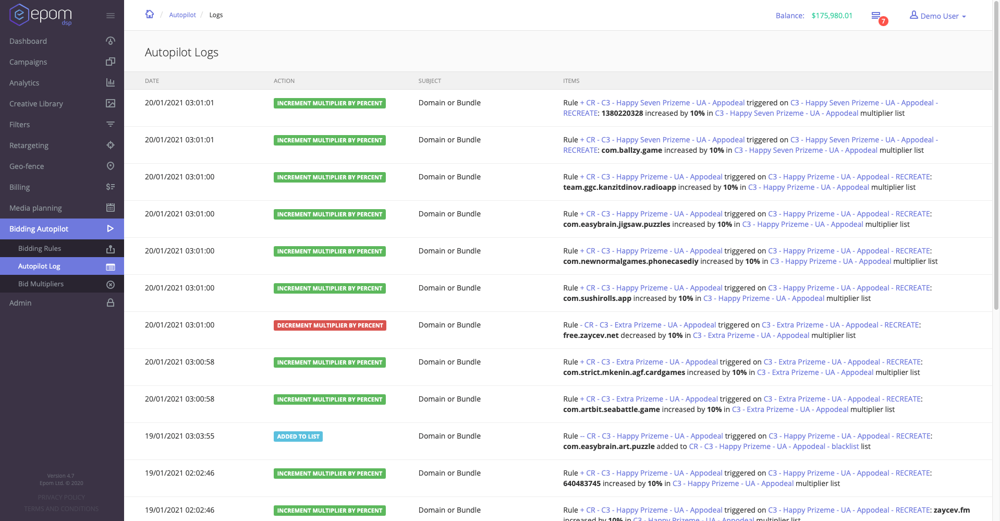Click the Media planning calendar icon
The width and height of the screenshot is (1000, 521).
pyautogui.click(x=111, y=208)
